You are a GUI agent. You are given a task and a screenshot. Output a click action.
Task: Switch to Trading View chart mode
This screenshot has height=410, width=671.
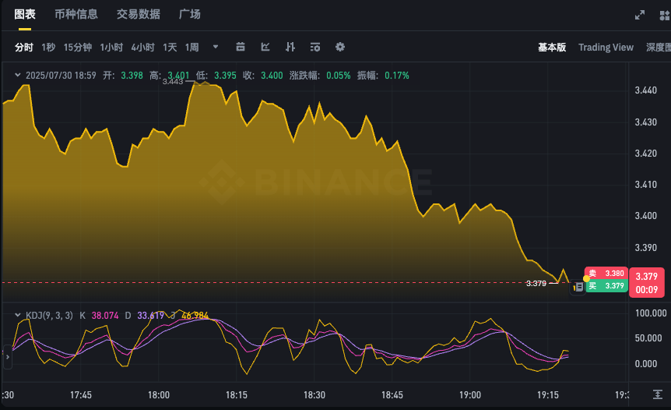tap(606, 48)
